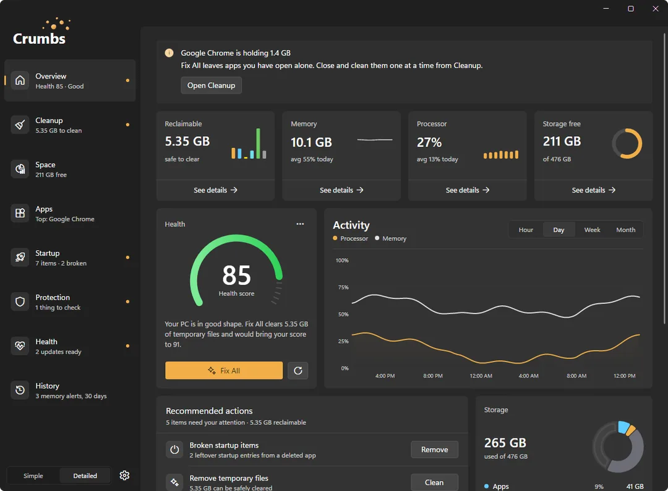Go to Startup, 7 items 2 broken
The height and width of the screenshot is (491, 668).
[70, 257]
